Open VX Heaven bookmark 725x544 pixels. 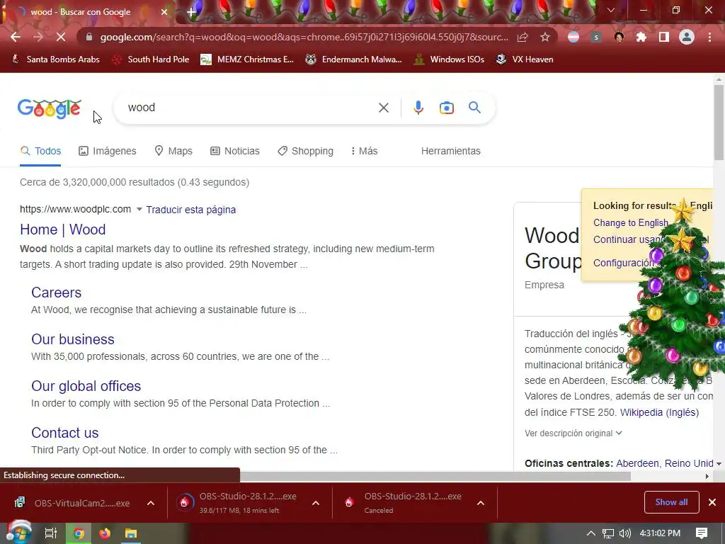pos(525,59)
